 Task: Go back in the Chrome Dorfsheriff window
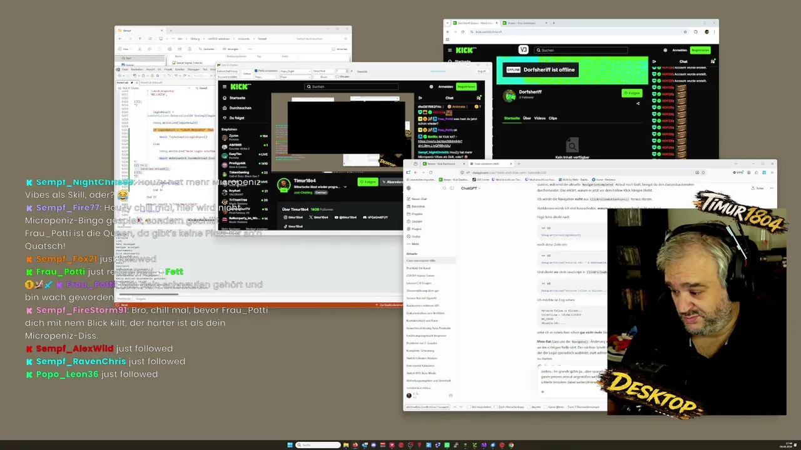[x=449, y=32]
